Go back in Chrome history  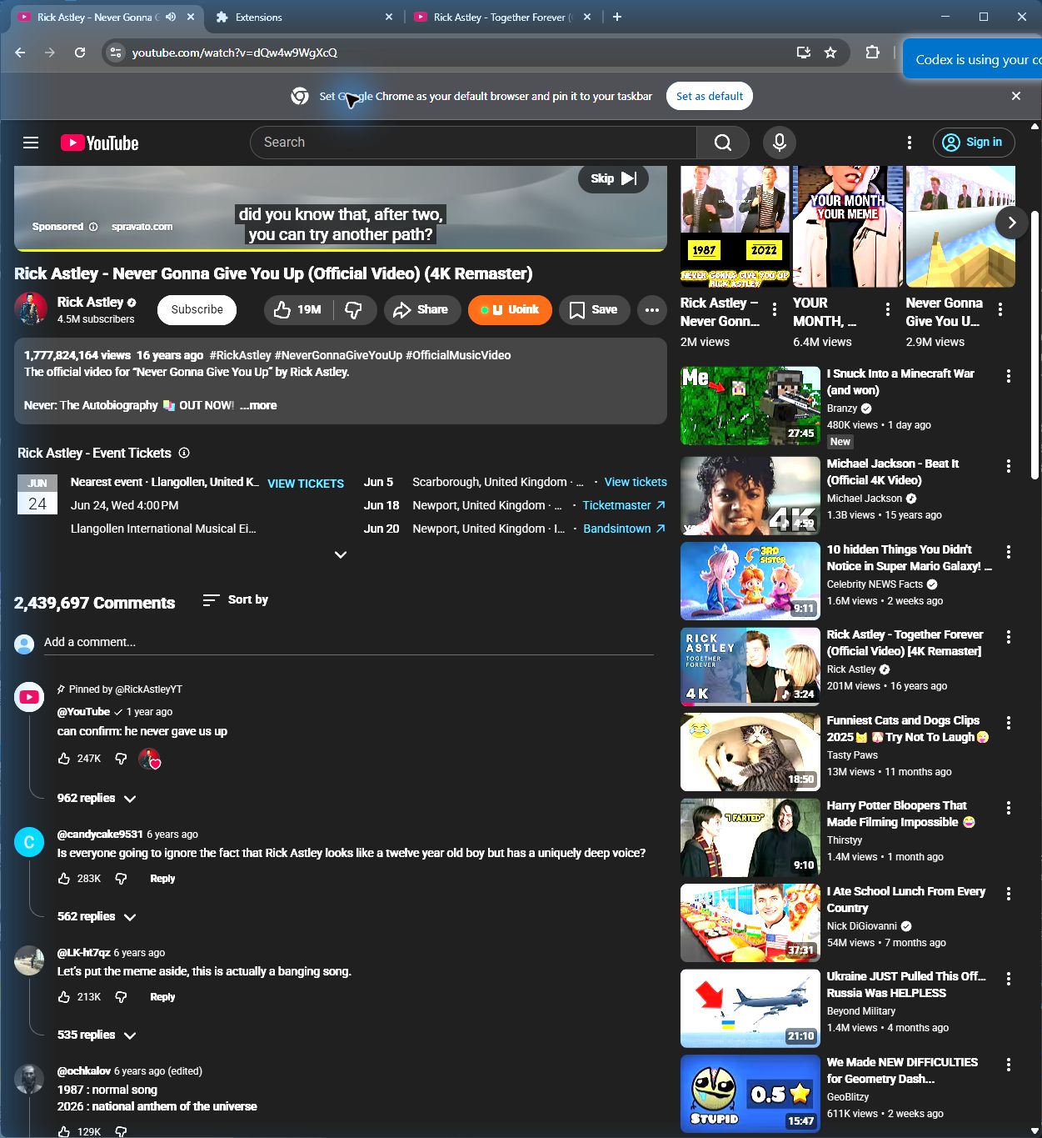coord(20,53)
